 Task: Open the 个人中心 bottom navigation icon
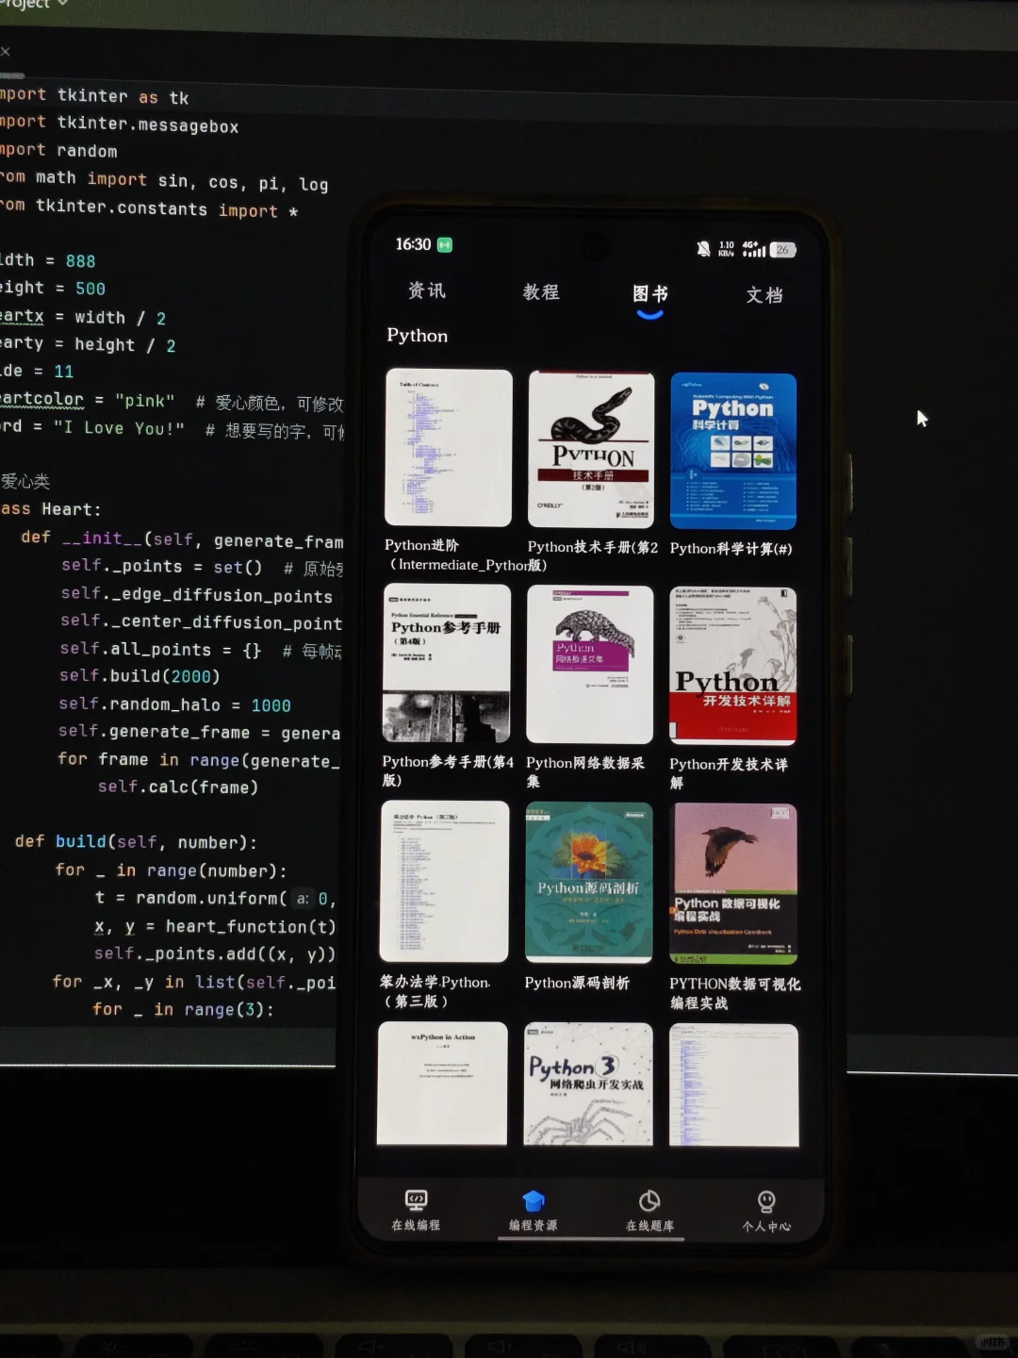pyautogui.click(x=766, y=1212)
